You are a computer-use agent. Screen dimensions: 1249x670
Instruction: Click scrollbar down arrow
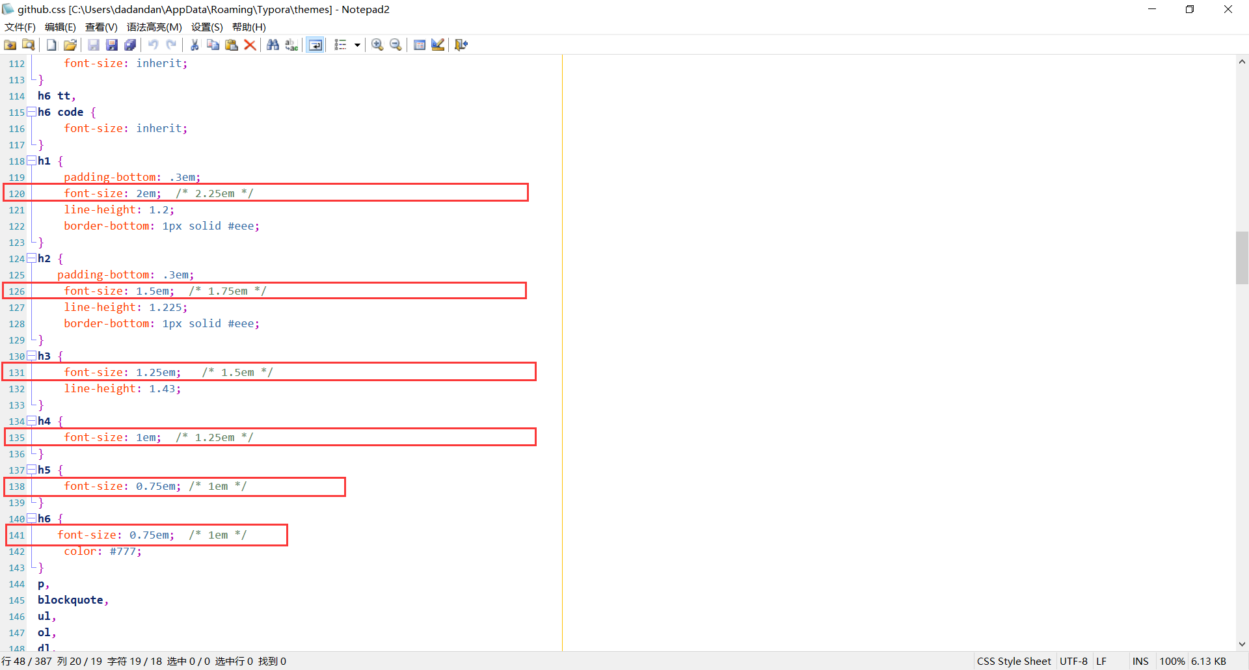[x=1242, y=645]
